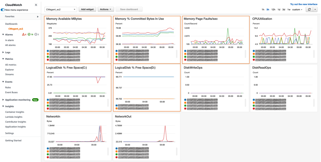Click red legend swatch in Memory Available MBytes

coord(48,60)
